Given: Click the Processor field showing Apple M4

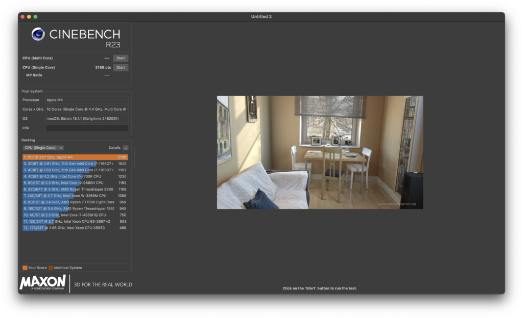Looking at the screenshot, I should point(86,100).
